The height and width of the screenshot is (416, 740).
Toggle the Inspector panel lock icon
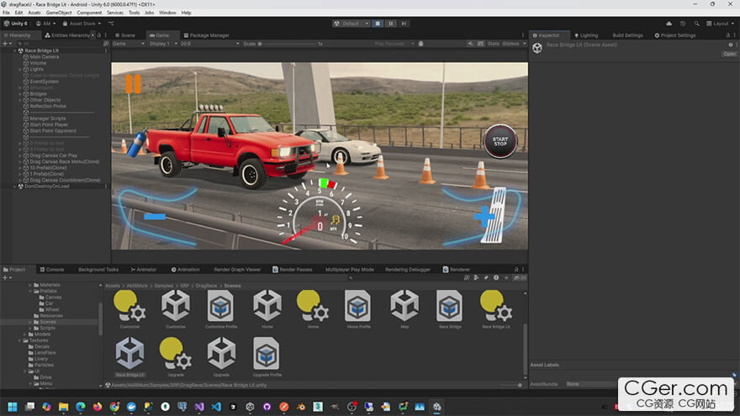[727, 35]
